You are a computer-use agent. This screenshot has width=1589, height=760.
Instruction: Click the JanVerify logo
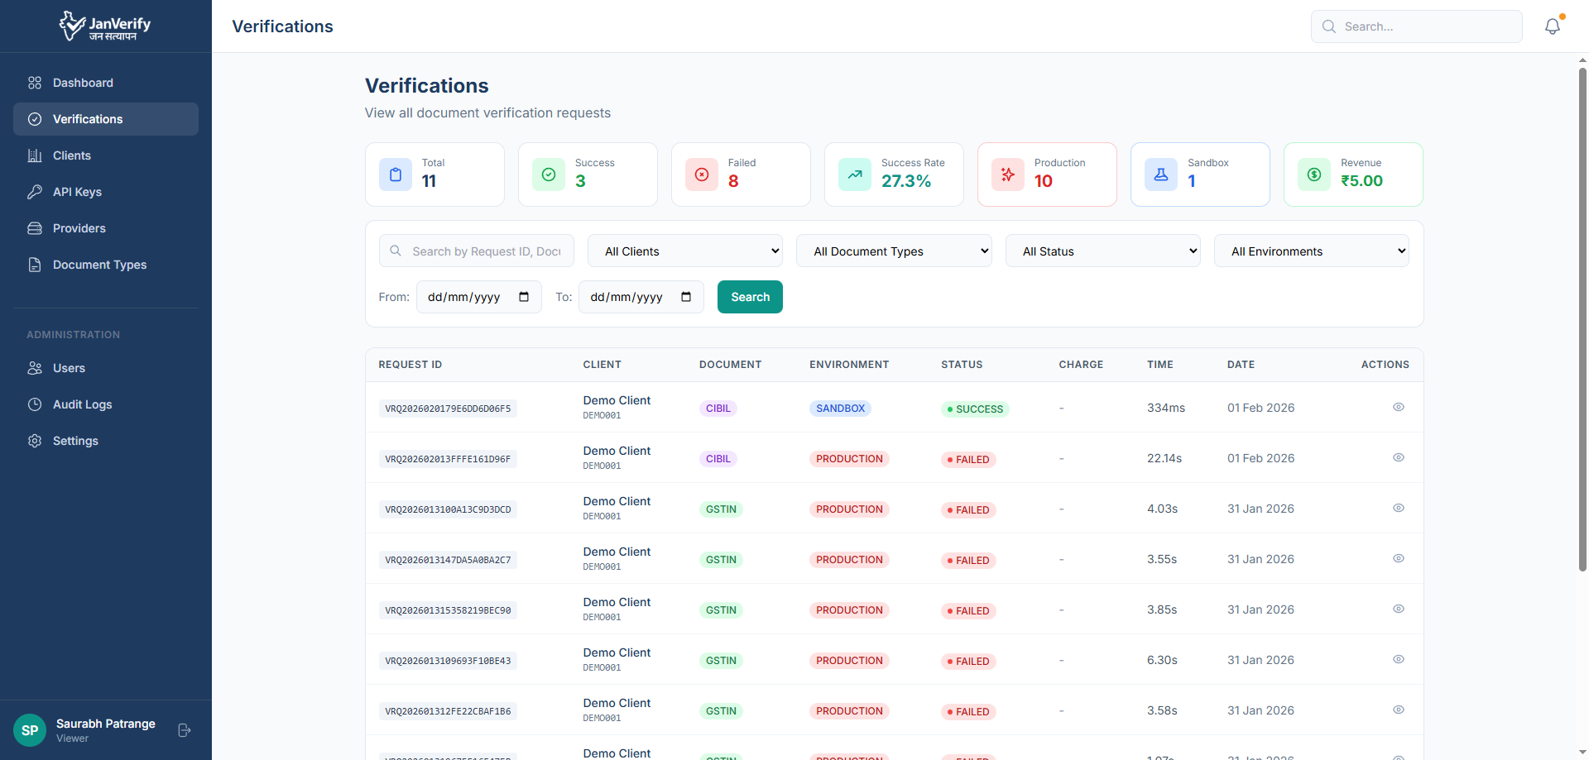[105, 26]
